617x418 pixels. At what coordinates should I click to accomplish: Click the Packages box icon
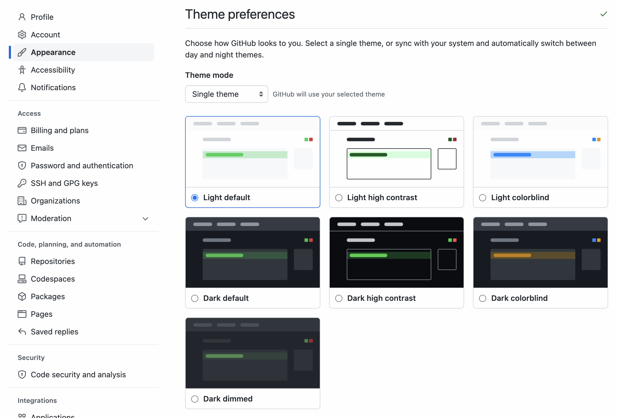22,296
